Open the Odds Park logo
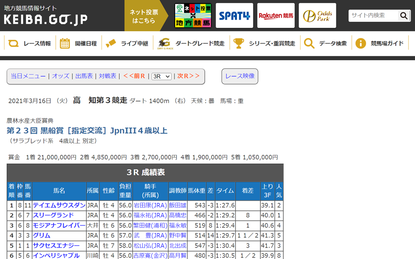 point(317,16)
